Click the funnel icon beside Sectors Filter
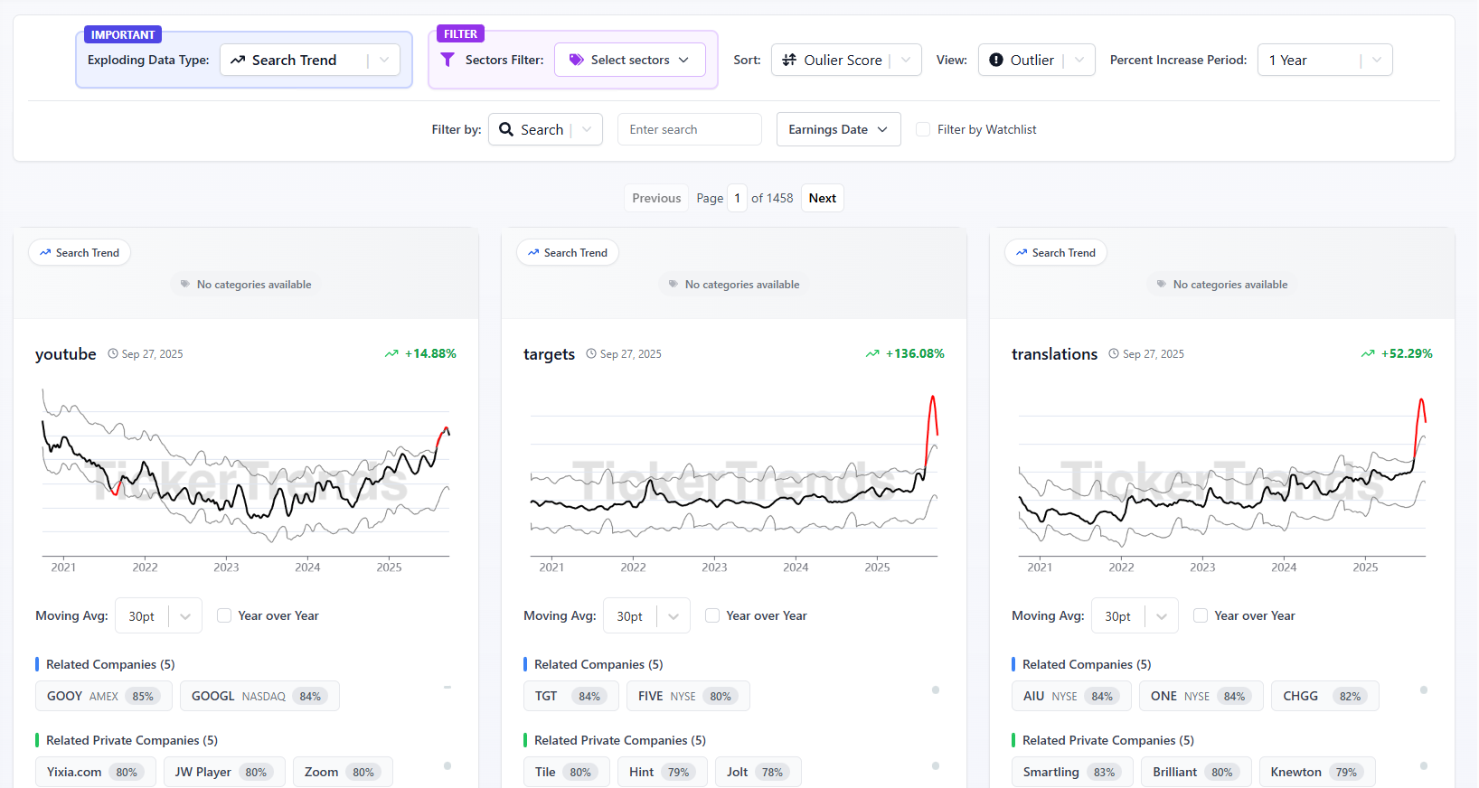Screen dimensions: 1479x788 coord(447,60)
